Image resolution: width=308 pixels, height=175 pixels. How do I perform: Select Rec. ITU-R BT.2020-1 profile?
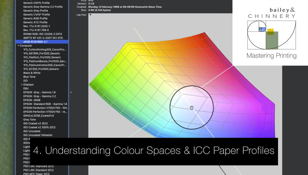point(36,26)
